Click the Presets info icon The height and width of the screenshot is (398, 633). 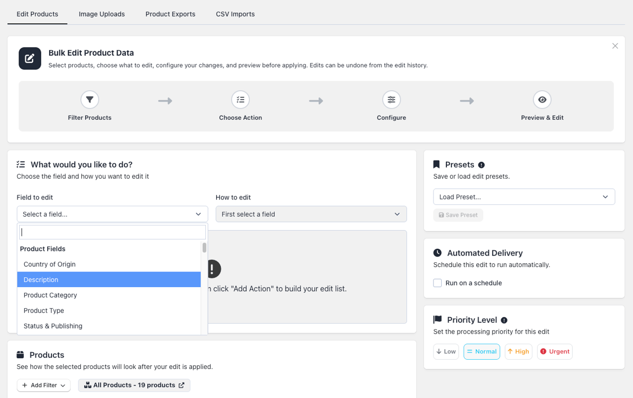click(x=481, y=165)
